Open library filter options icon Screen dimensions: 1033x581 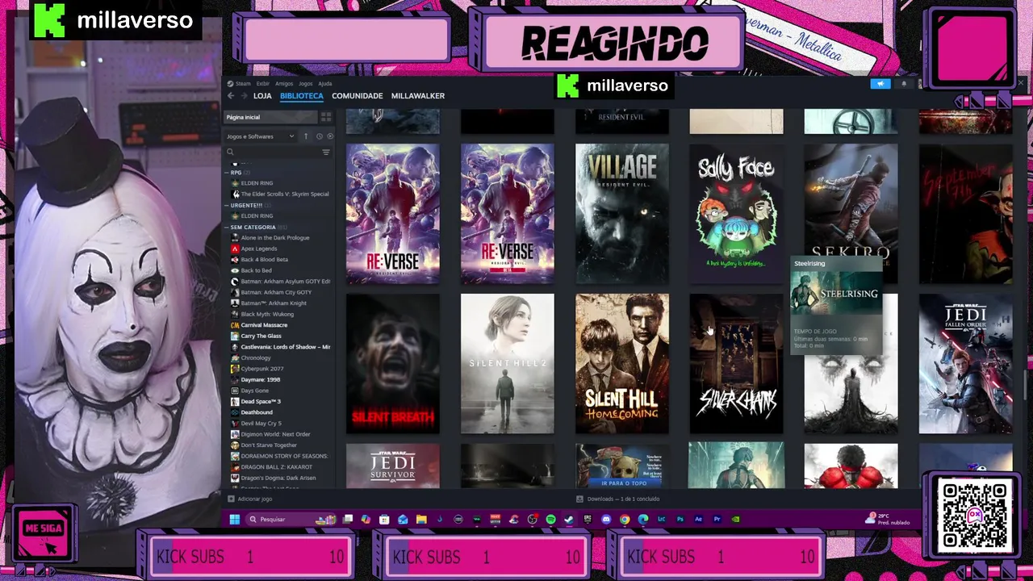326,152
